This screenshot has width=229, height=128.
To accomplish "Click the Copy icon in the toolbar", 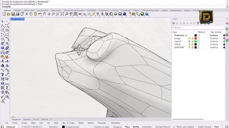I will (31, 14).
